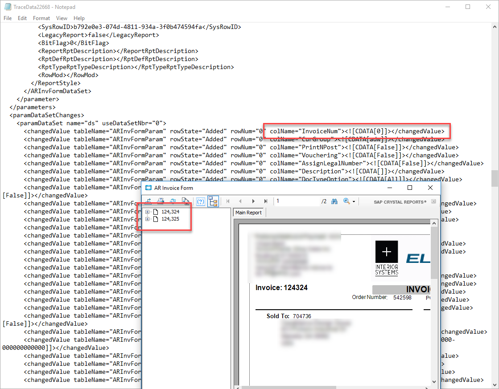Open Notepad Edit menu
This screenshot has height=389, width=499.
tap(22, 18)
